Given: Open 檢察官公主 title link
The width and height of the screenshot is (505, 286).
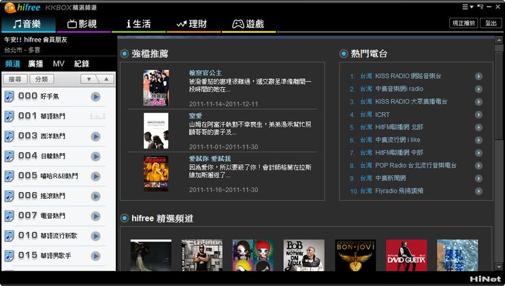Looking at the screenshot, I should (x=205, y=73).
